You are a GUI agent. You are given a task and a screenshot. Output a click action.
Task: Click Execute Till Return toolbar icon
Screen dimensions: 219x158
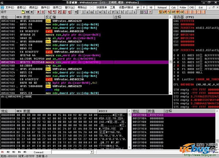pyautogui.click(x=69, y=12)
